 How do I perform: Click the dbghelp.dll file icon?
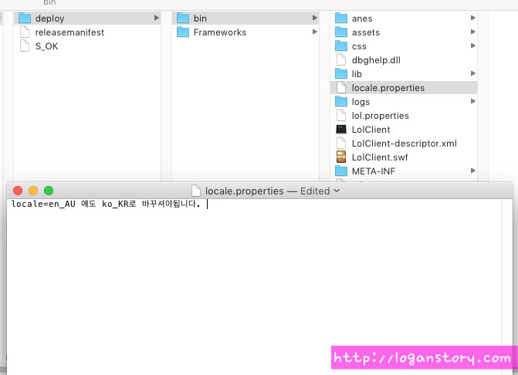[x=341, y=59]
